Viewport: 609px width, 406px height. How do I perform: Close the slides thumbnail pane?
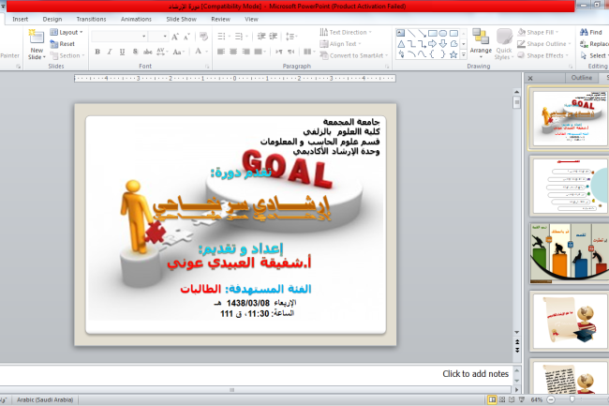point(530,79)
